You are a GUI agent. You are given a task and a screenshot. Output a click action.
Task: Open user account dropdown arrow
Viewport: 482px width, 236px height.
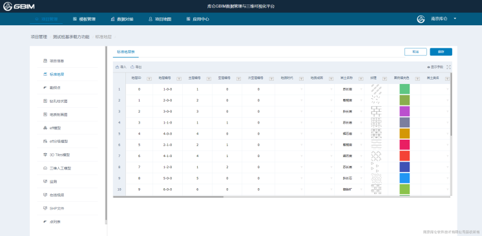(x=455, y=19)
